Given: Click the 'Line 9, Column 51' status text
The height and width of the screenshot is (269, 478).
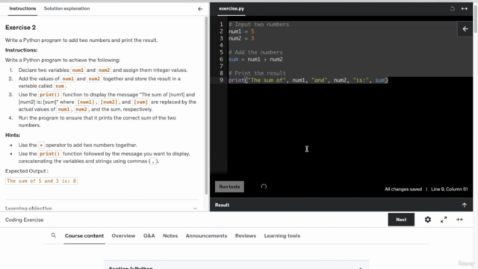Looking at the screenshot, I should click(449, 189).
